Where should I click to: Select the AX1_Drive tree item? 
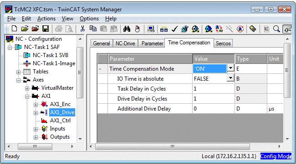pyautogui.click(x=62, y=112)
